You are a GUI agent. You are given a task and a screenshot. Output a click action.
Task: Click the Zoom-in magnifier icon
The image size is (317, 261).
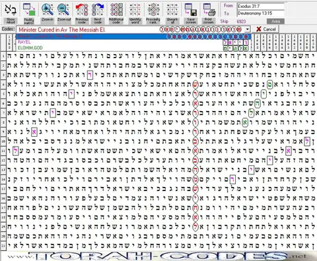[x=47, y=9]
